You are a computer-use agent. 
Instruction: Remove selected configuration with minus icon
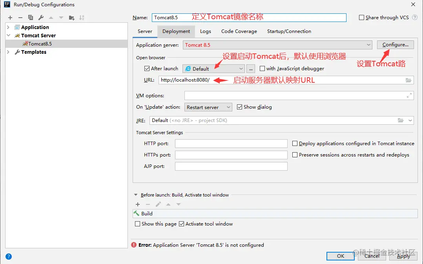[20, 18]
